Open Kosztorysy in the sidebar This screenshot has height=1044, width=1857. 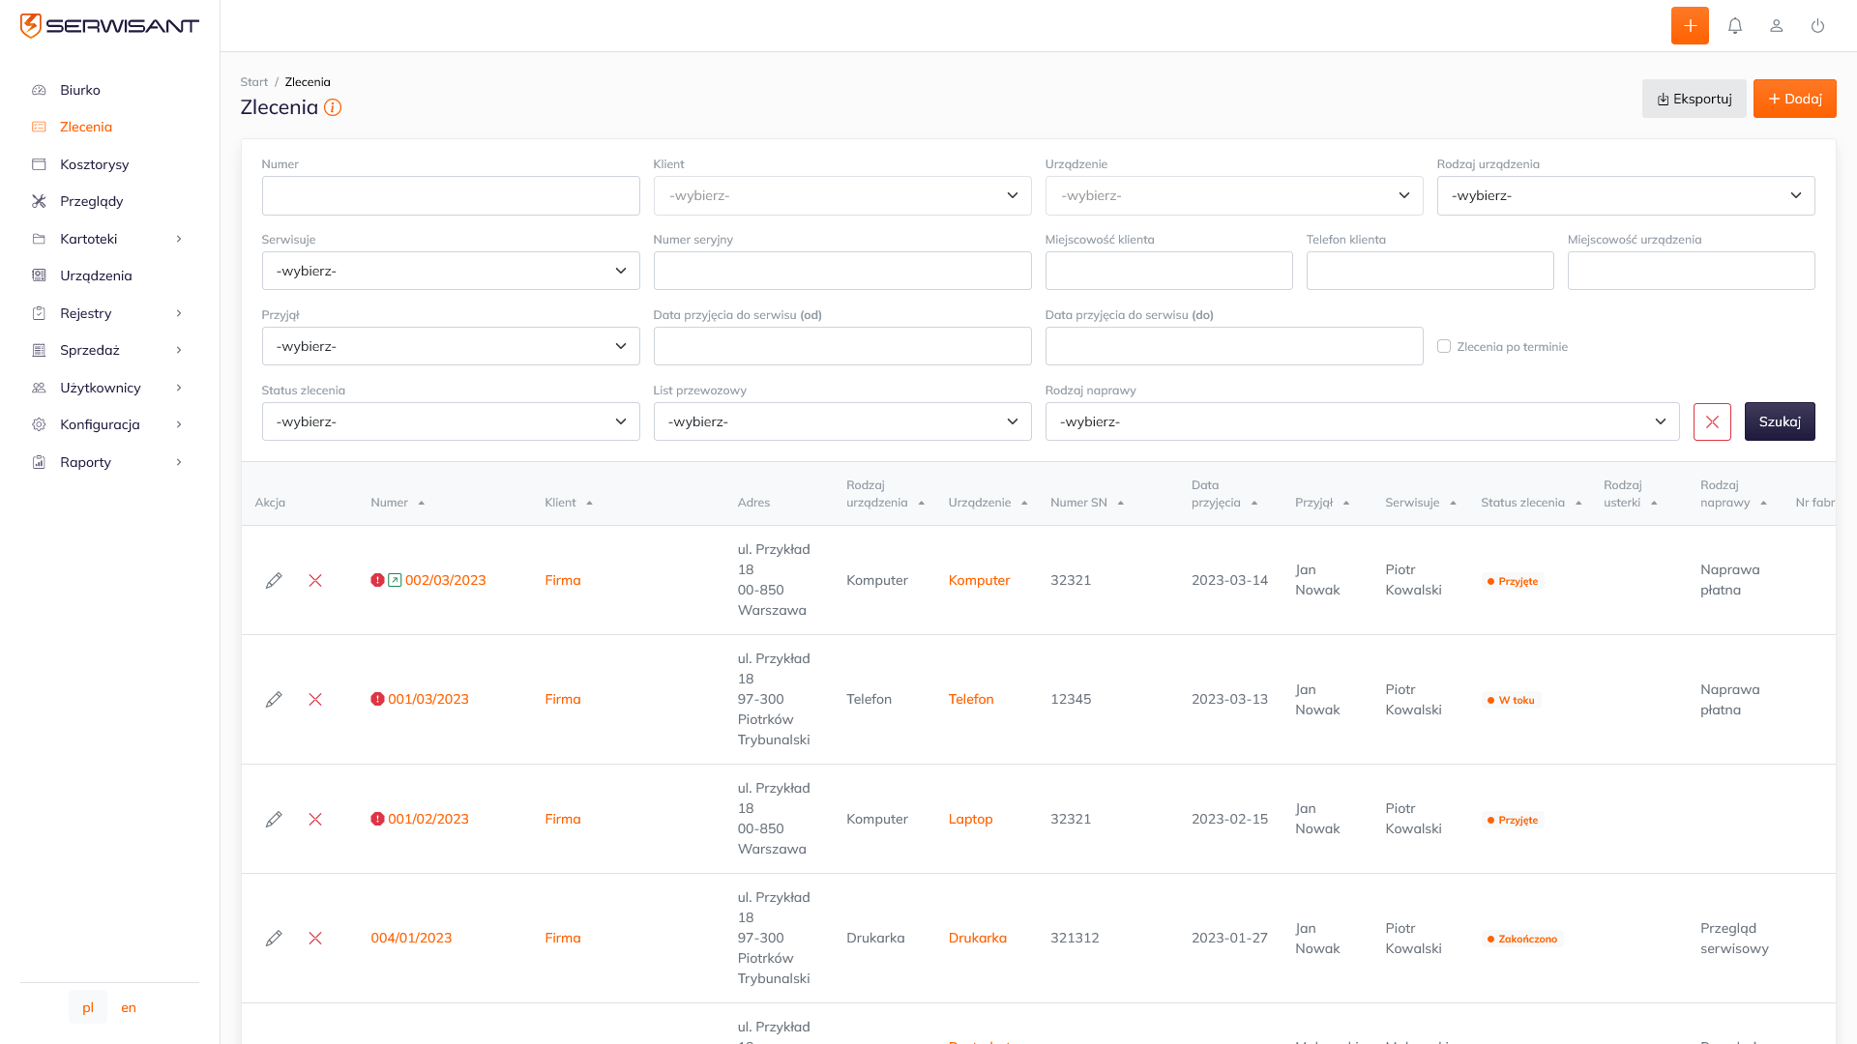point(94,164)
